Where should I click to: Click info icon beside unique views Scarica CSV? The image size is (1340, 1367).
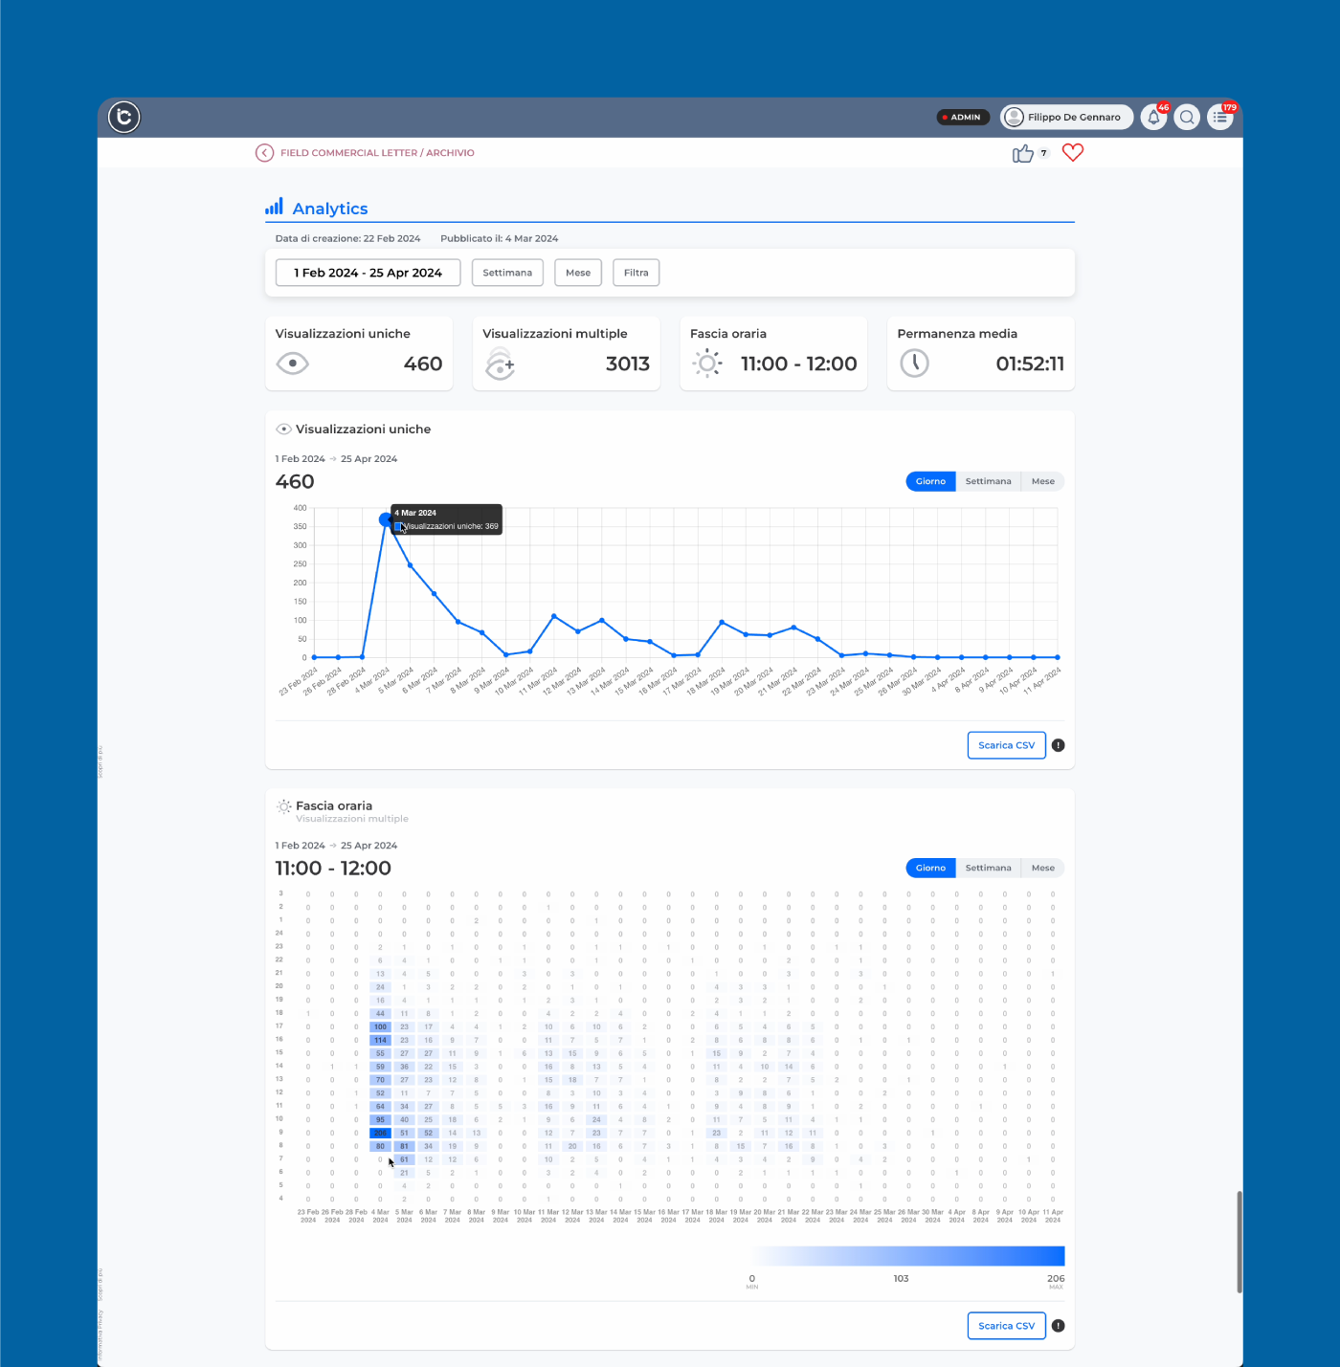pos(1059,745)
